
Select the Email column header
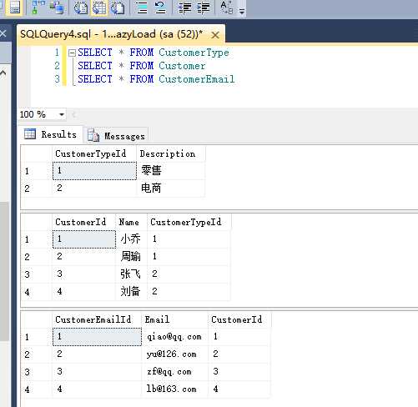[175, 319]
